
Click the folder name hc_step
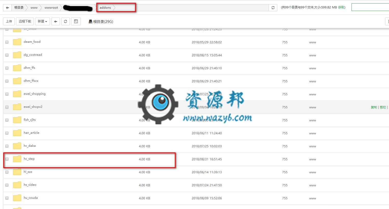29,159
